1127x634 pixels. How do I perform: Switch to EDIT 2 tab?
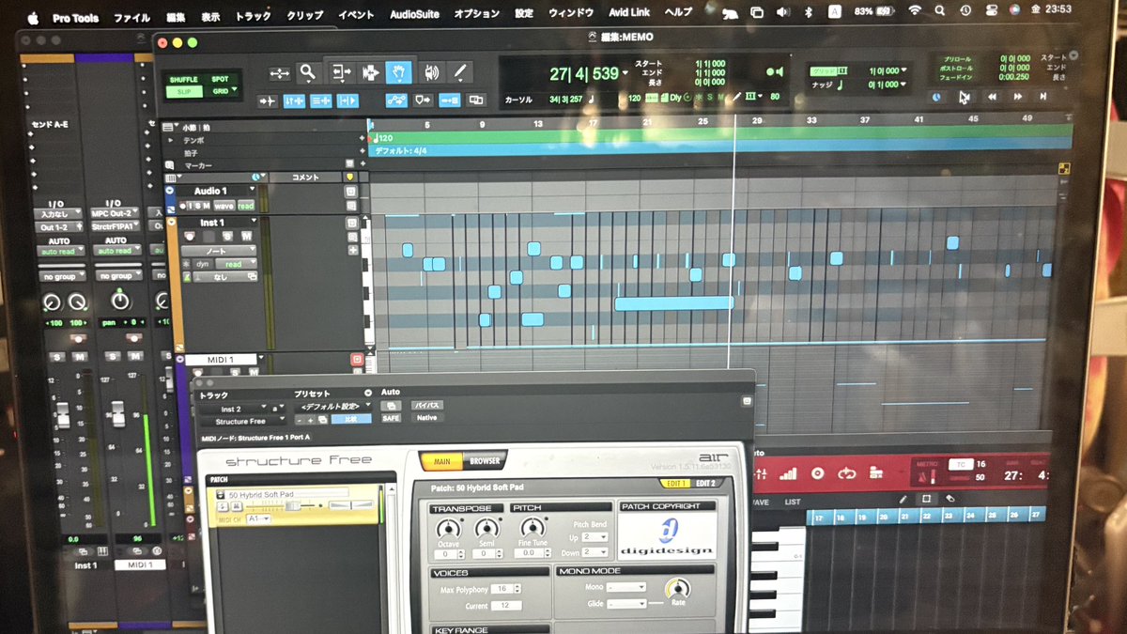point(706,483)
